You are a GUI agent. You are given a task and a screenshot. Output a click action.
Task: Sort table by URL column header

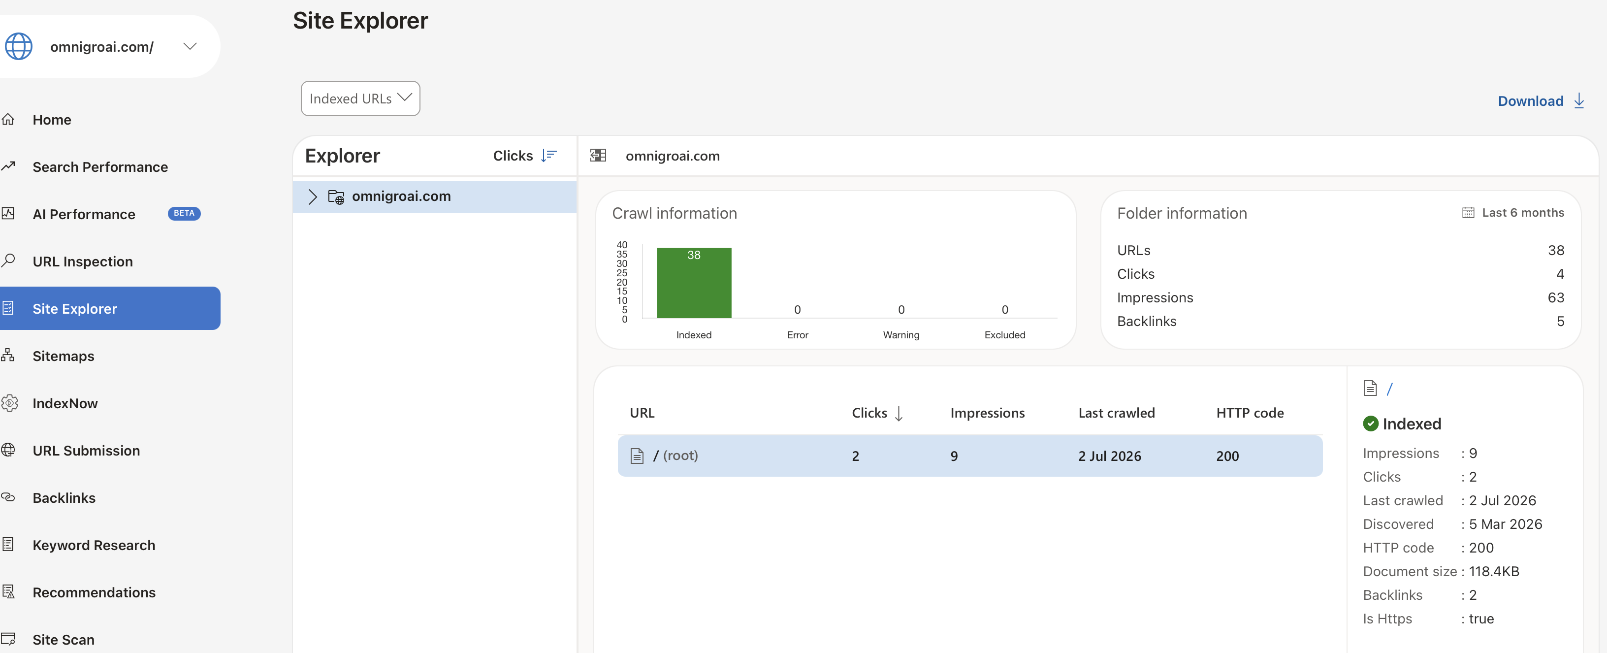642,413
